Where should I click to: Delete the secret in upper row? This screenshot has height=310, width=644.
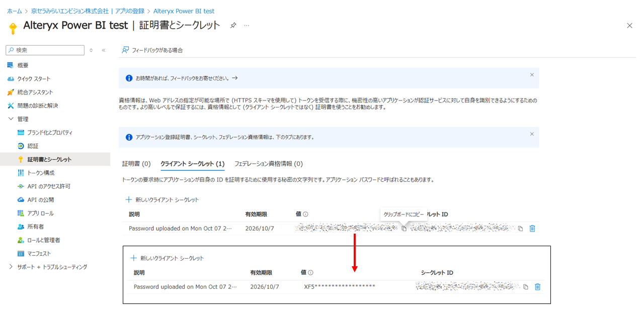(532, 229)
